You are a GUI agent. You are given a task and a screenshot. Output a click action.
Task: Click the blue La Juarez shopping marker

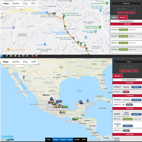tap(45, 44)
